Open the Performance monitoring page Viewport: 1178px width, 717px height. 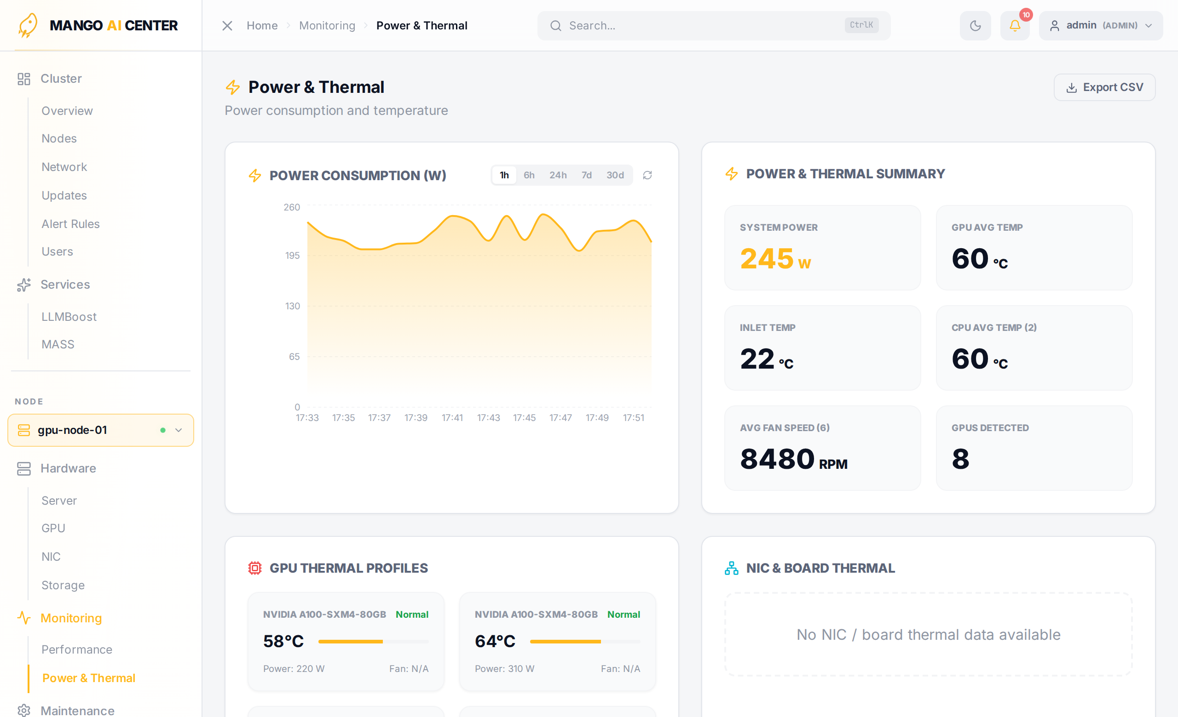[x=77, y=650]
